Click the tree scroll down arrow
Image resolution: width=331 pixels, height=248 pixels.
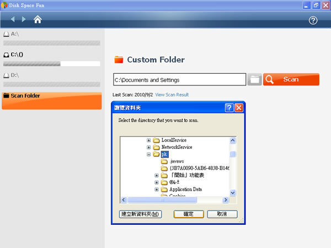click(233, 193)
